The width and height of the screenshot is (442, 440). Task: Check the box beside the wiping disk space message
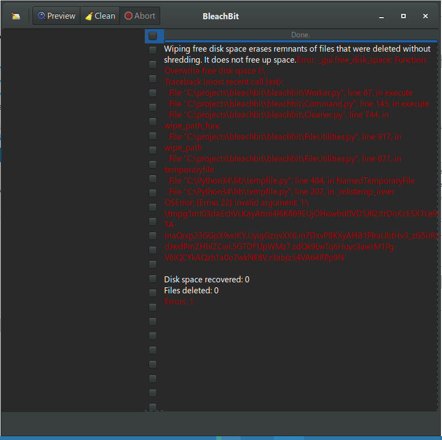pos(152,50)
